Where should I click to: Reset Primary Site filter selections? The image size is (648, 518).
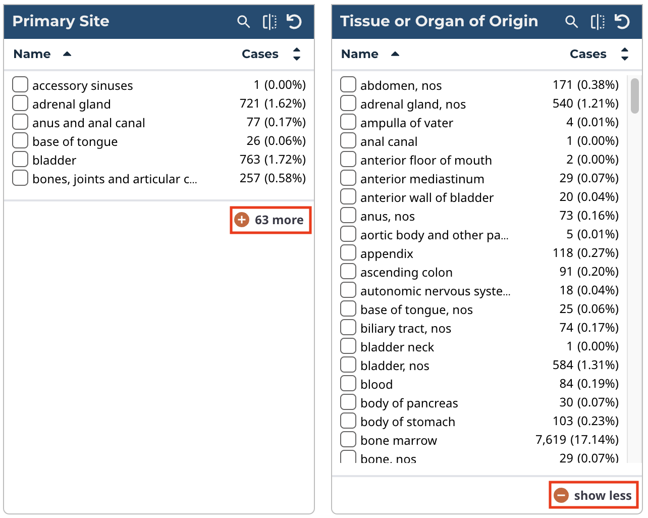coord(294,22)
